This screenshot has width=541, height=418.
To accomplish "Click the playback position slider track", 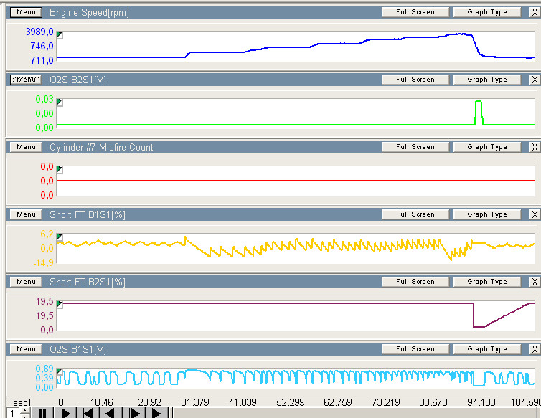I will pyautogui.click(x=352, y=413).
